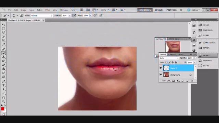Image resolution: width=219 pixels, height=123 pixels.
Task: Select the Paint Bucket tool
Action: (3, 69)
